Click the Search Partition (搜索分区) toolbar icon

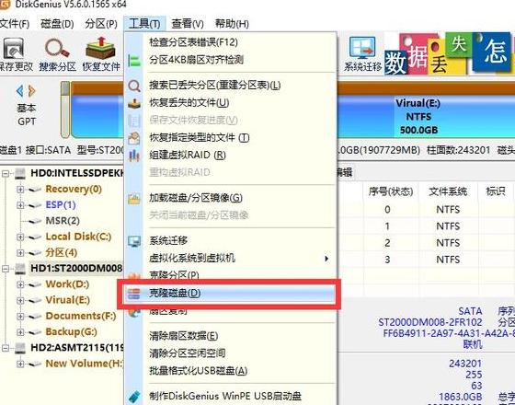(57, 49)
